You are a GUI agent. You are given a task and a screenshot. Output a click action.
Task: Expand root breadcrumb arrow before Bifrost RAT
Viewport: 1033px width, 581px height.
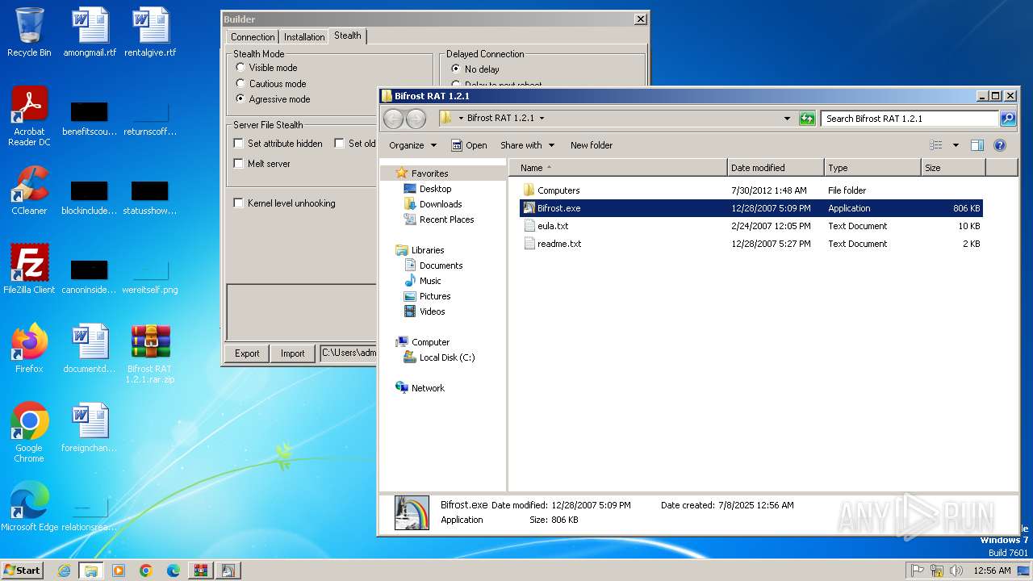coord(461,118)
